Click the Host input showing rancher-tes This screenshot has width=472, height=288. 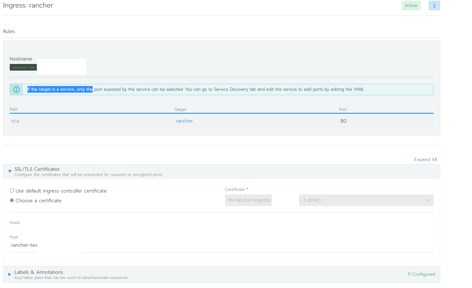pos(24,245)
